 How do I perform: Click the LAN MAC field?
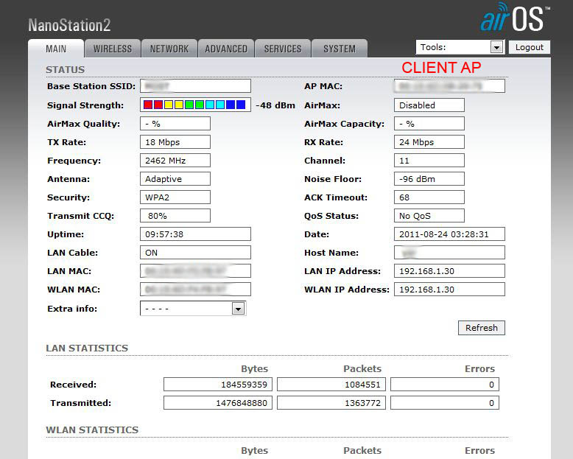[195, 271]
